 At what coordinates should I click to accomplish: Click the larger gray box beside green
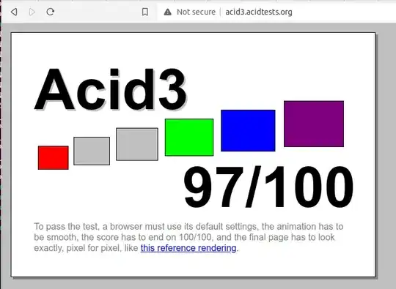(137, 144)
